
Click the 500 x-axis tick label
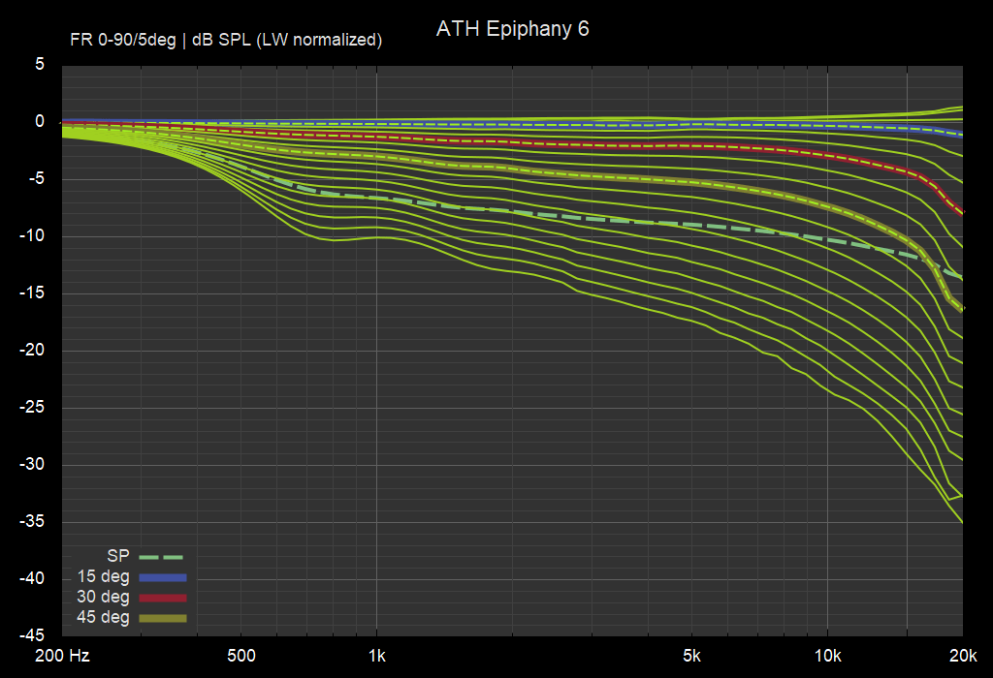(x=241, y=656)
